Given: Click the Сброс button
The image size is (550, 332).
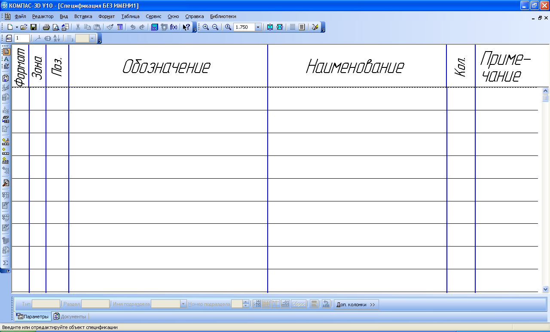Looking at the screenshot, I should (299, 304).
